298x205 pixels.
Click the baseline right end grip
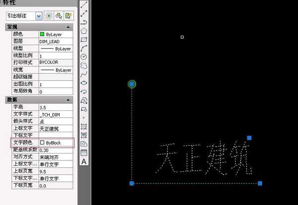pyautogui.click(x=260, y=183)
